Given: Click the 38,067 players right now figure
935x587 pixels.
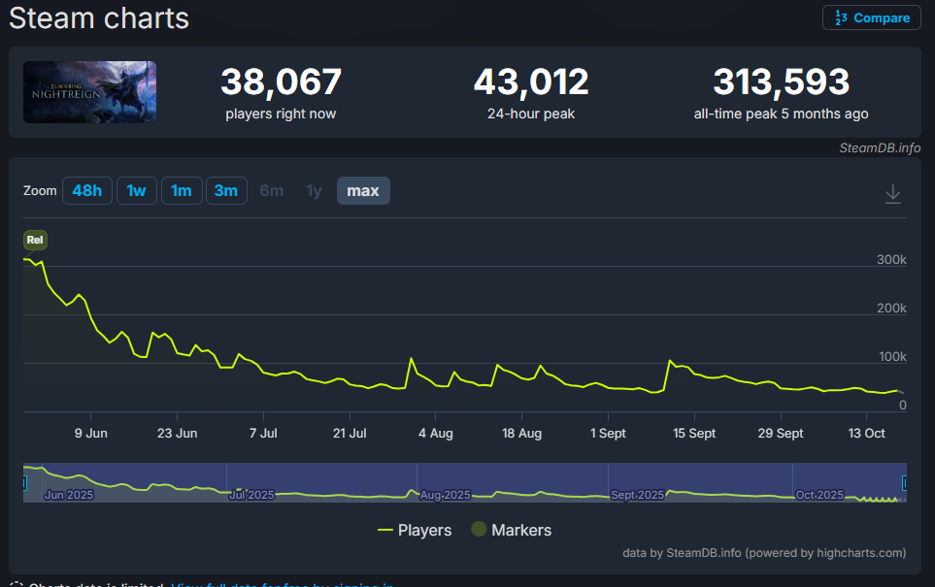Looking at the screenshot, I should 281,82.
